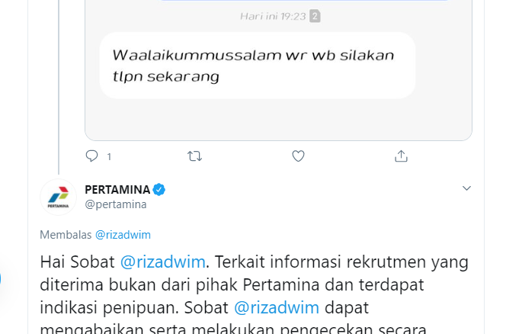Click the vertical thread connector line
The image size is (506, 334).
tap(59, 87)
